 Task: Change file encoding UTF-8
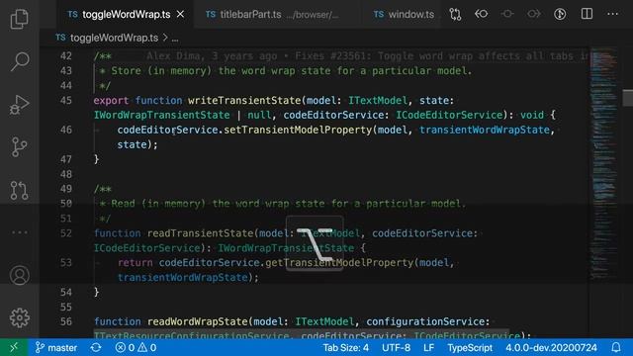pos(396,347)
